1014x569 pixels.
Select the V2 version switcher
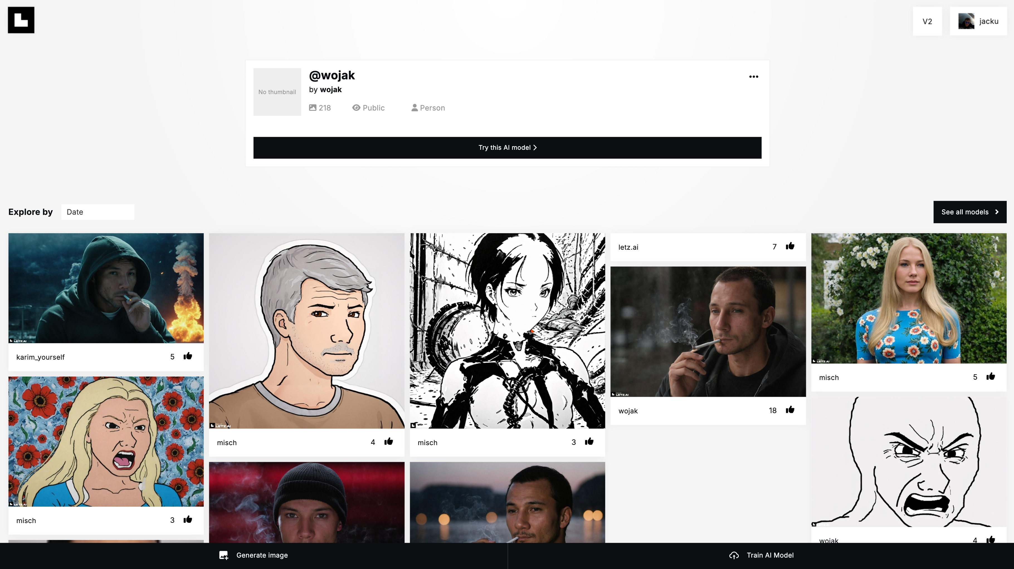[x=927, y=21]
